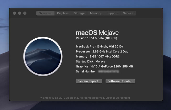Click the macOS Mojave title
The width and height of the screenshot is (171, 110).
(x=97, y=33)
